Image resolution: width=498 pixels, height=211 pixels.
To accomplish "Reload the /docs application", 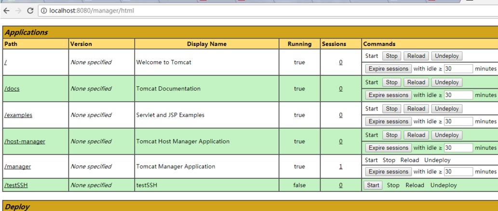I will pos(416,82).
